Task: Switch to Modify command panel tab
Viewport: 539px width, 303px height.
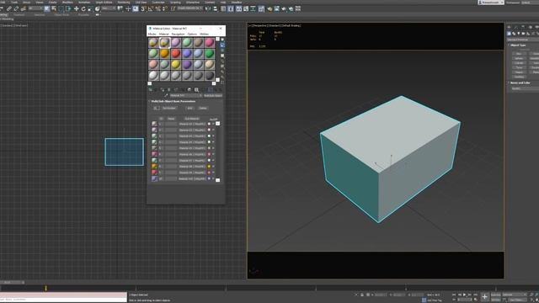Action: pos(516,27)
